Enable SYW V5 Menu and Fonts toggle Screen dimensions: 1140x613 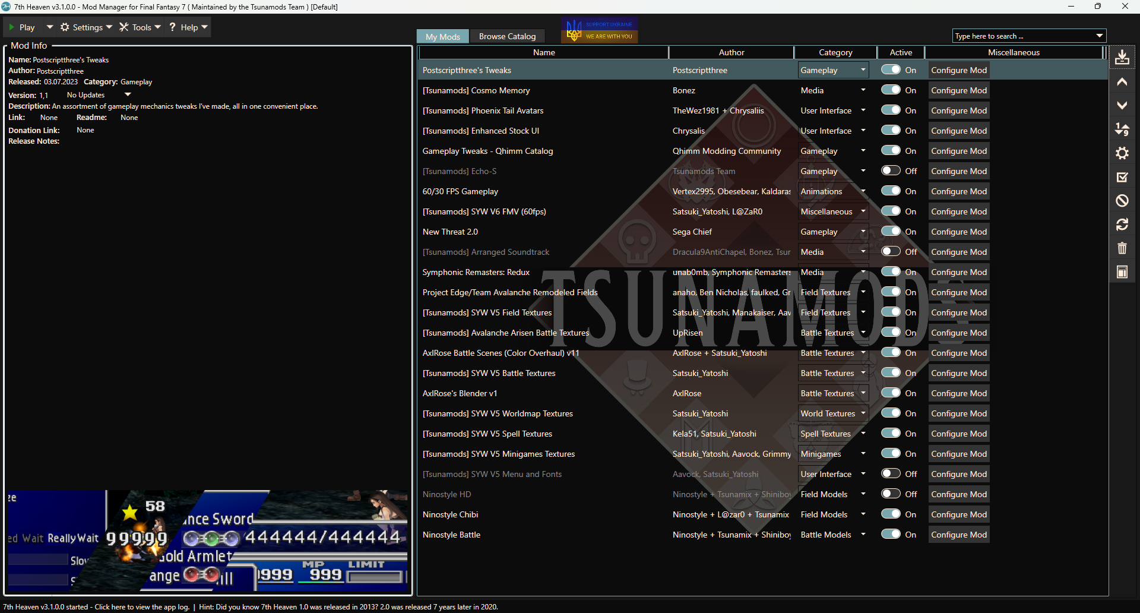(x=891, y=473)
